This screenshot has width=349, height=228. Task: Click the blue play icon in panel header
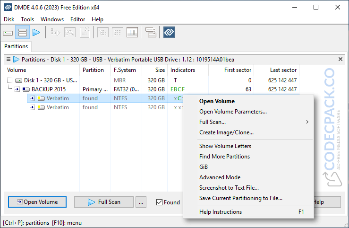click(x=16, y=59)
